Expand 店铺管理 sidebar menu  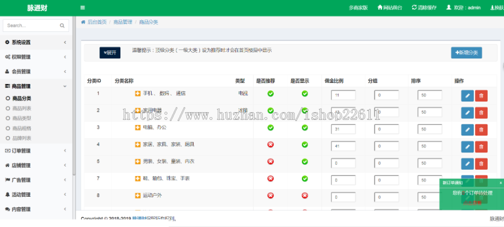click(x=36, y=165)
